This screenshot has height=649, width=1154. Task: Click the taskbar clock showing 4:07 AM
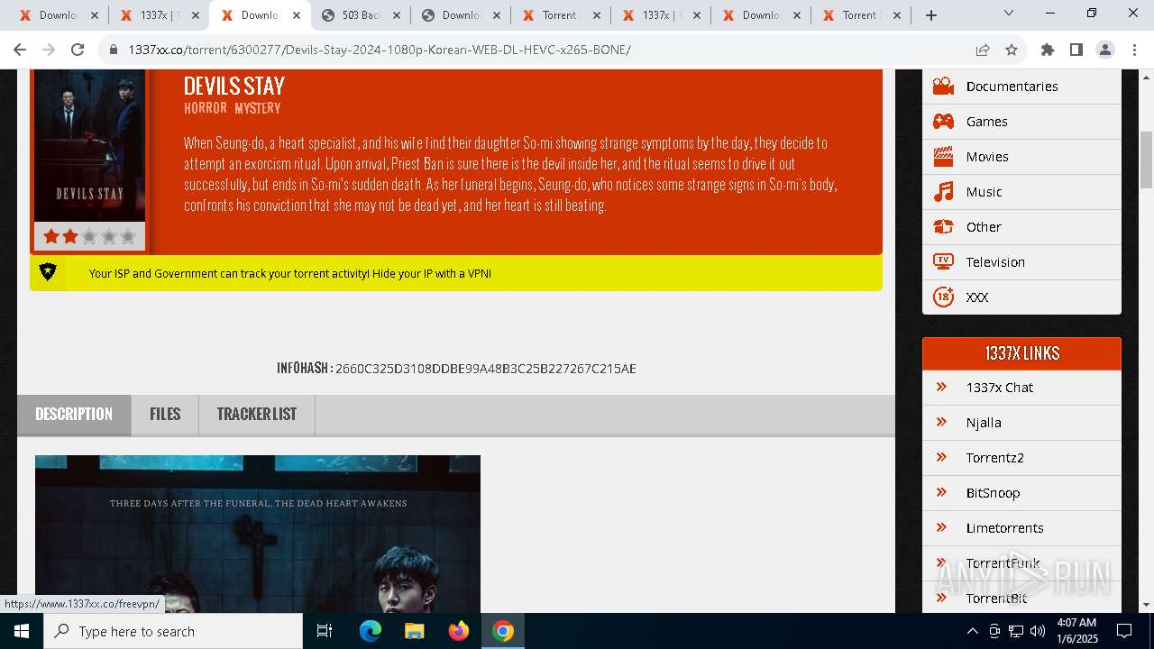coord(1076,631)
